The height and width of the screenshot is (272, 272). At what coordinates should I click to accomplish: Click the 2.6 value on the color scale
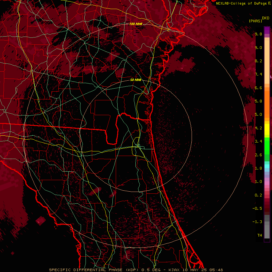click(258, 155)
